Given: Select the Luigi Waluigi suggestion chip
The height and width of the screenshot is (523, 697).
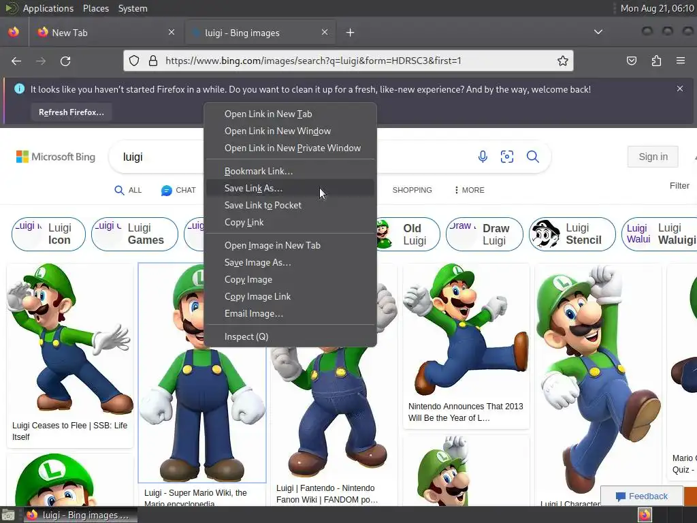Looking at the screenshot, I should tap(659, 234).
